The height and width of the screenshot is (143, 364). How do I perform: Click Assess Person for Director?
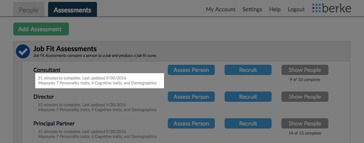tap(191, 97)
